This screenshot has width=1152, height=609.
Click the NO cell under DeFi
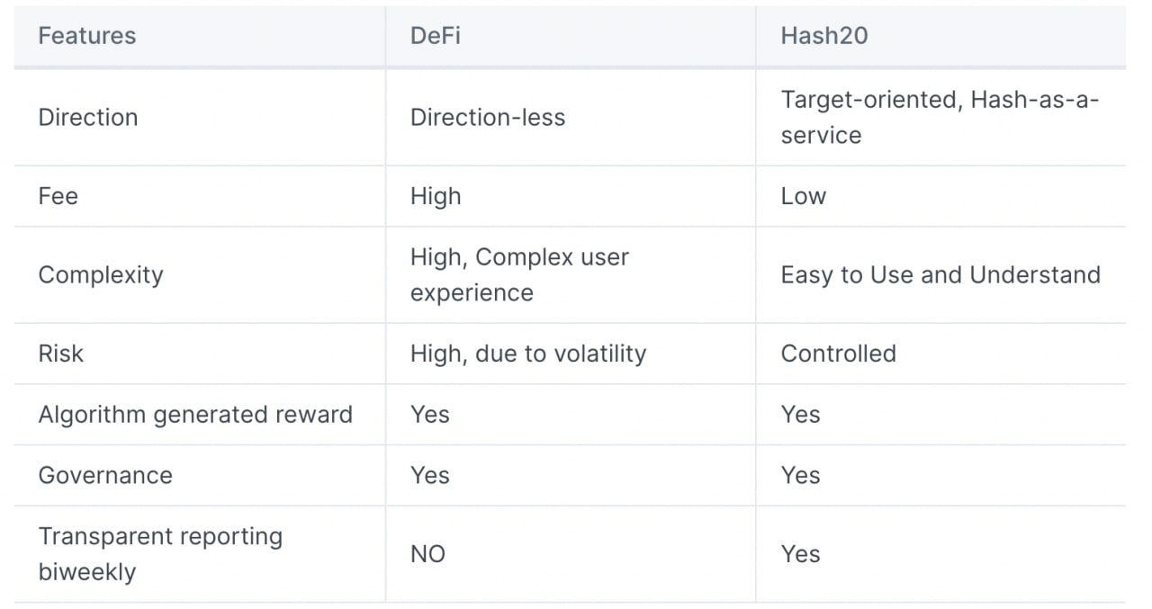point(427,554)
